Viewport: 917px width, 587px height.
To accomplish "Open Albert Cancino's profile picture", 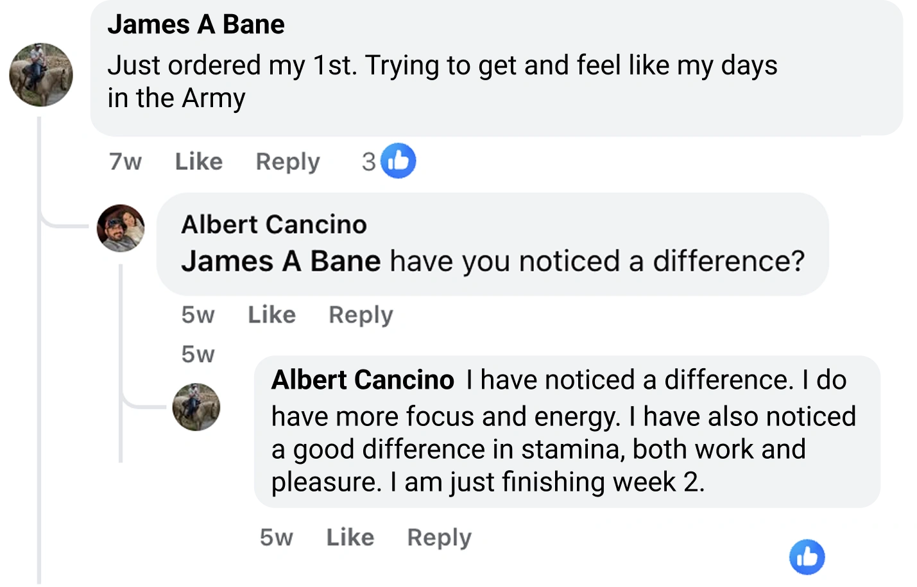I will pyautogui.click(x=121, y=228).
